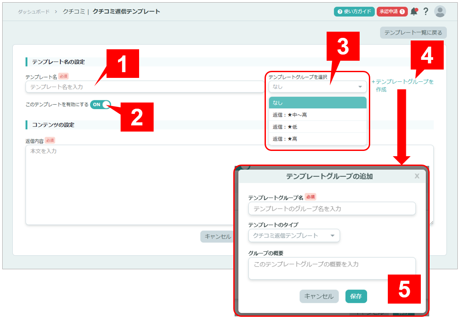The width and height of the screenshot is (460, 319).
Task: Click the テンプレートグループ名 input field
Action: (332, 209)
